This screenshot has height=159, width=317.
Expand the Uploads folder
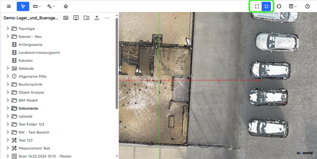click(8, 116)
